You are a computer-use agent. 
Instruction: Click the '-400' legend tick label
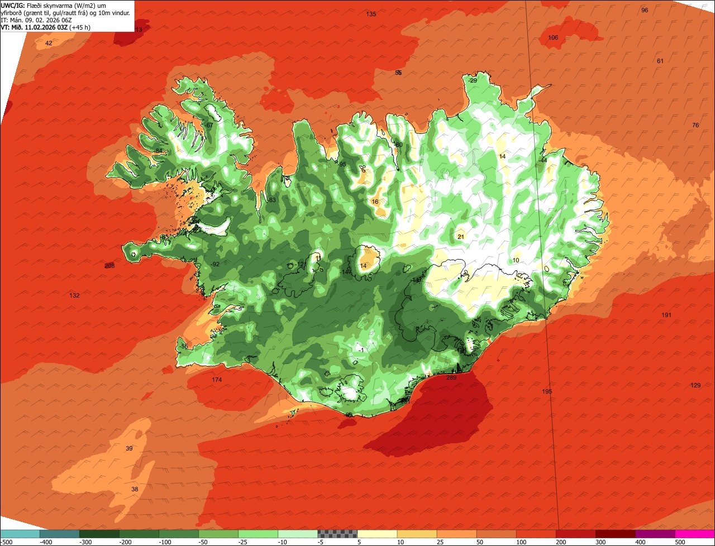point(46,542)
